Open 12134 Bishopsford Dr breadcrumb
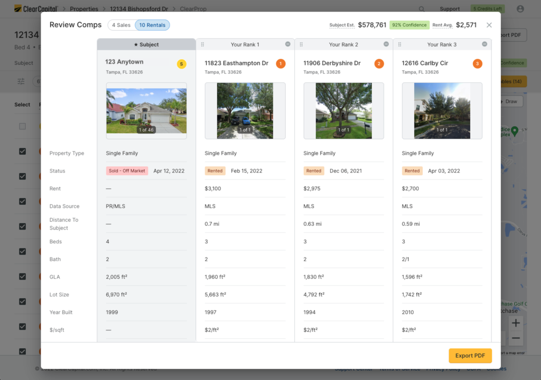 139,9
